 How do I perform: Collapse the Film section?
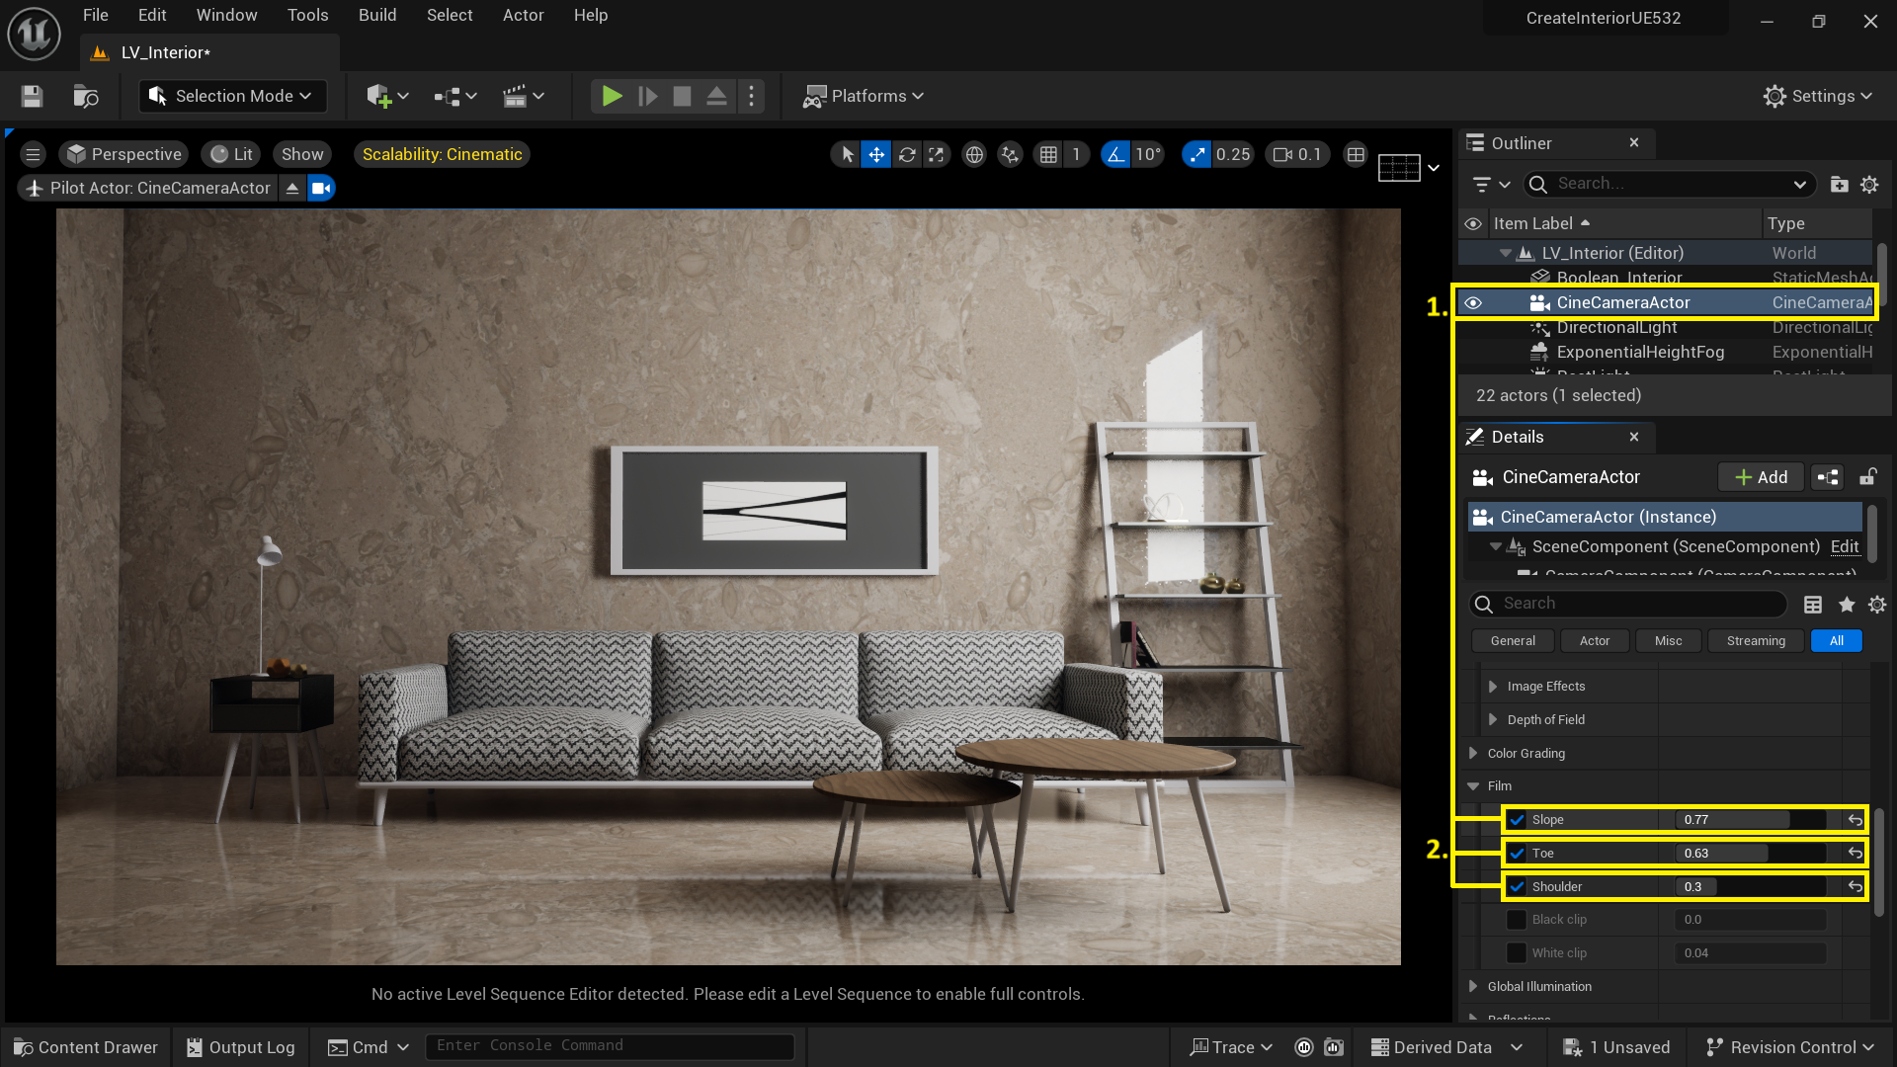1473,785
